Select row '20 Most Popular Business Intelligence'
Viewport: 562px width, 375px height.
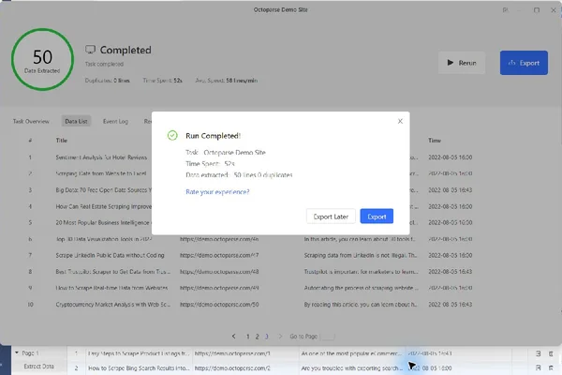click(x=103, y=222)
